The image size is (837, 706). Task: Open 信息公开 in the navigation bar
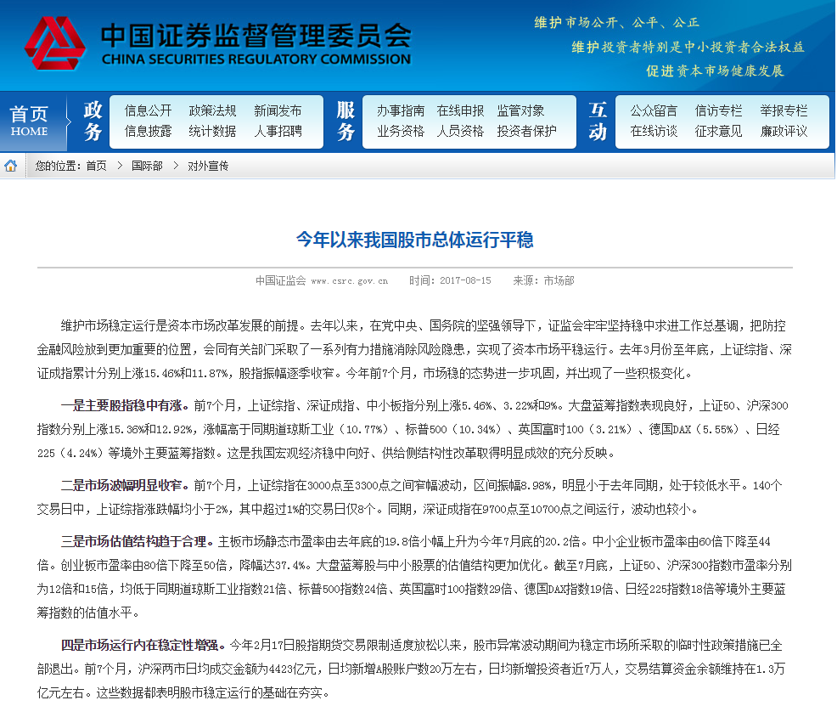point(149,110)
